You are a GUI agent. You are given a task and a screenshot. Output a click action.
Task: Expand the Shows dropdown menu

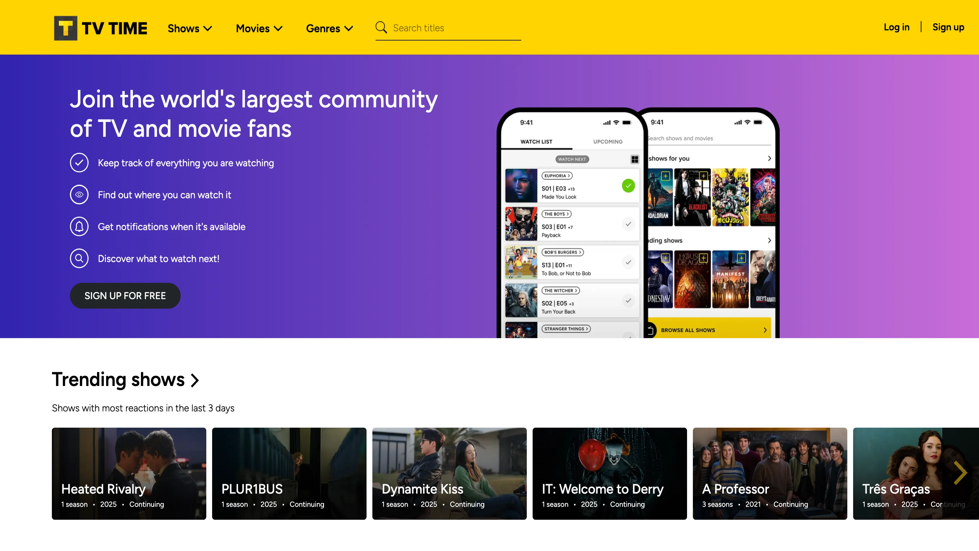point(190,29)
